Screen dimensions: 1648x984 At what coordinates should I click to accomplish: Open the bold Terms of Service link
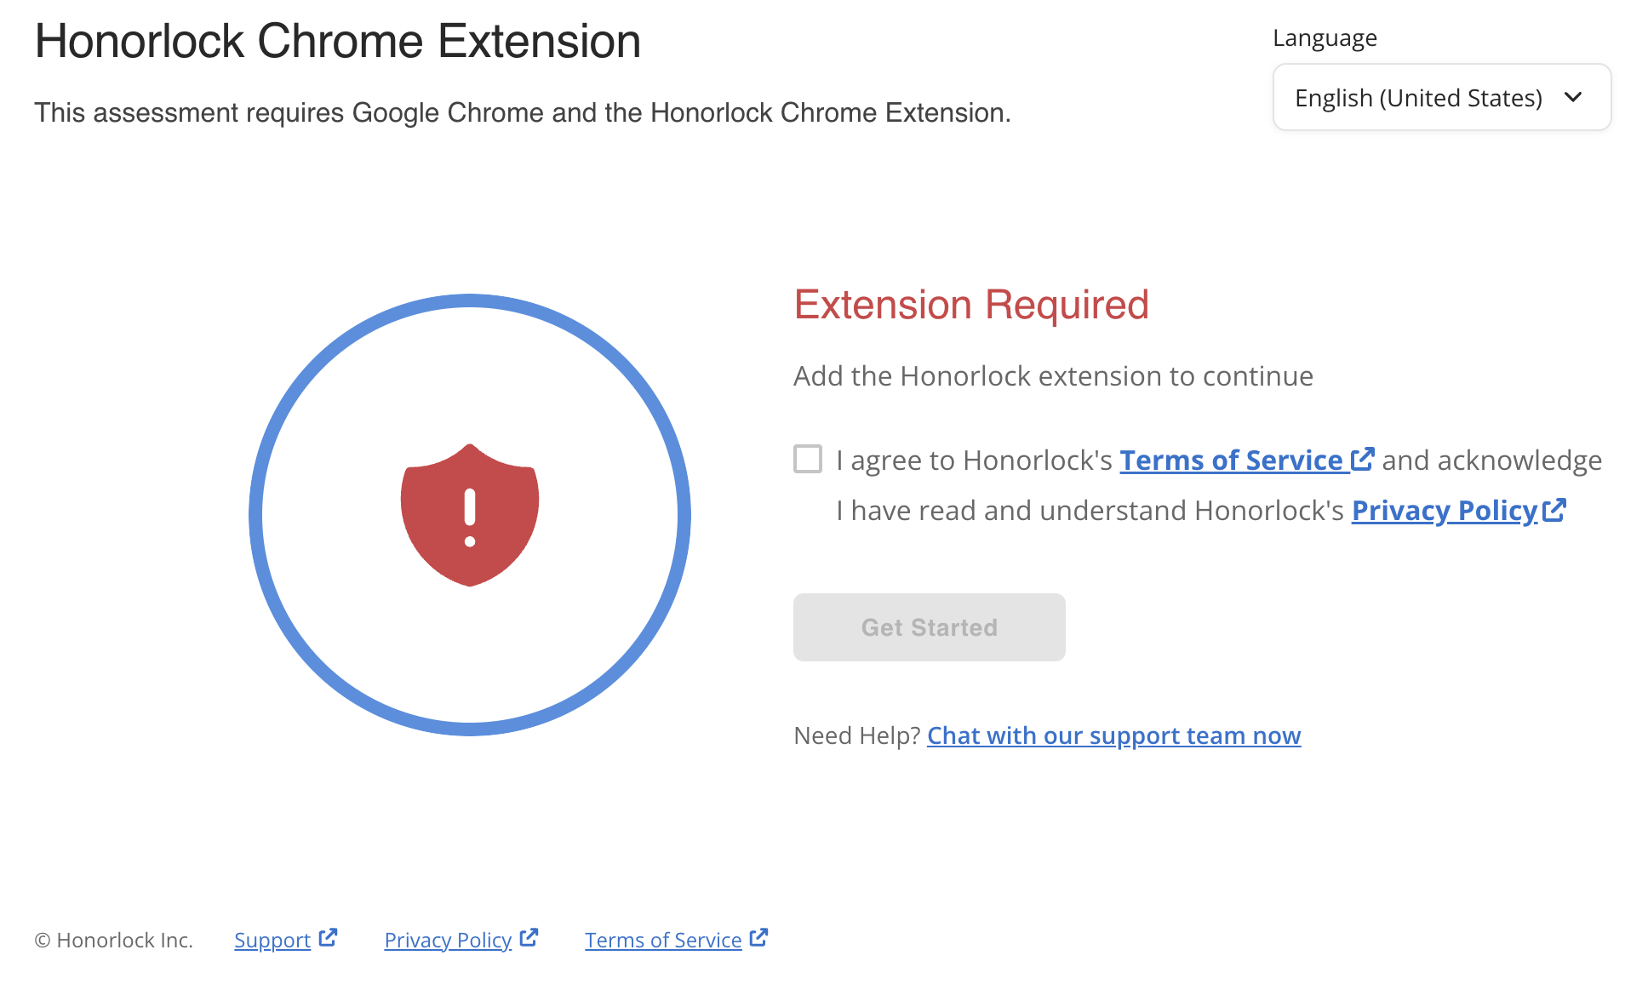(1230, 461)
